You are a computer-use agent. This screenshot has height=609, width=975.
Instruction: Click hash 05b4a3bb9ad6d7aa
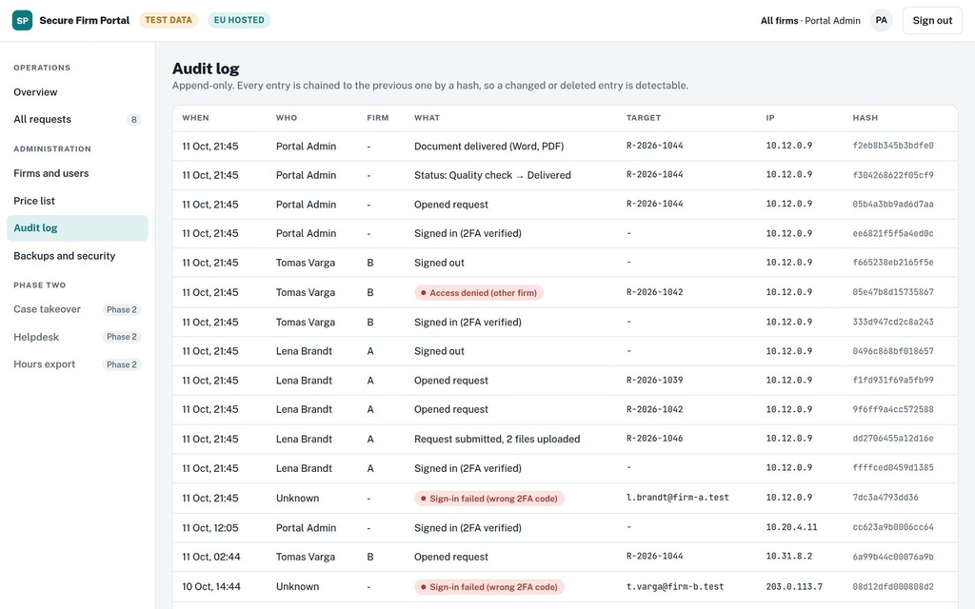(x=893, y=204)
